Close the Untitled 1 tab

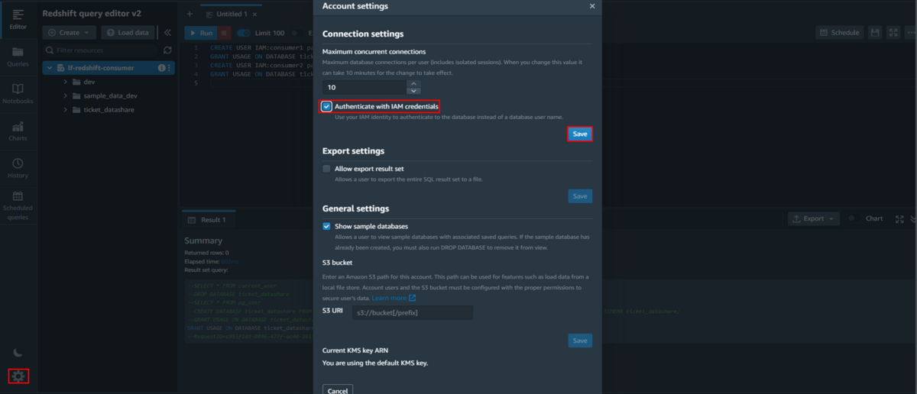tap(254, 15)
